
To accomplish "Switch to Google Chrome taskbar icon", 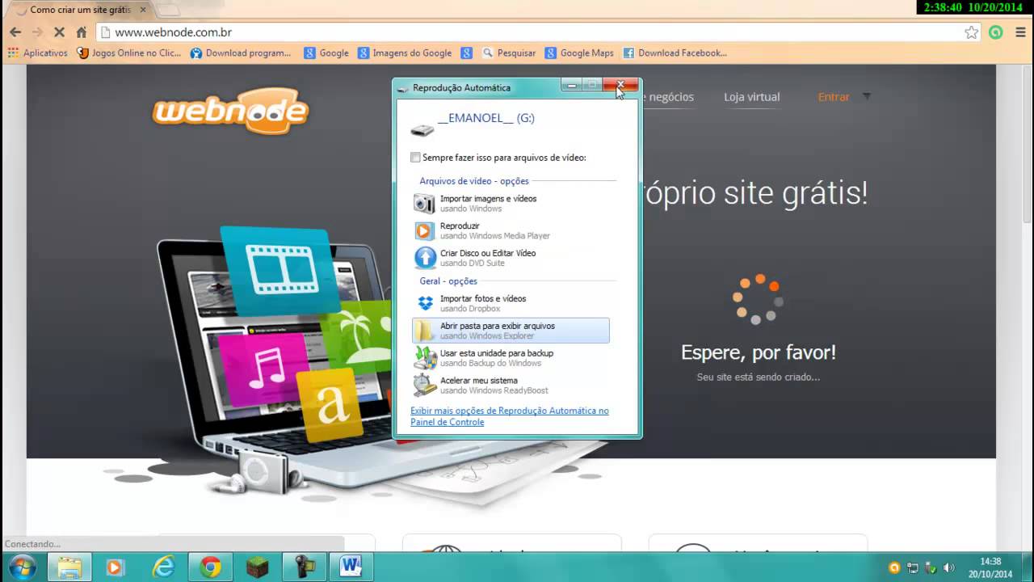I will click(211, 567).
